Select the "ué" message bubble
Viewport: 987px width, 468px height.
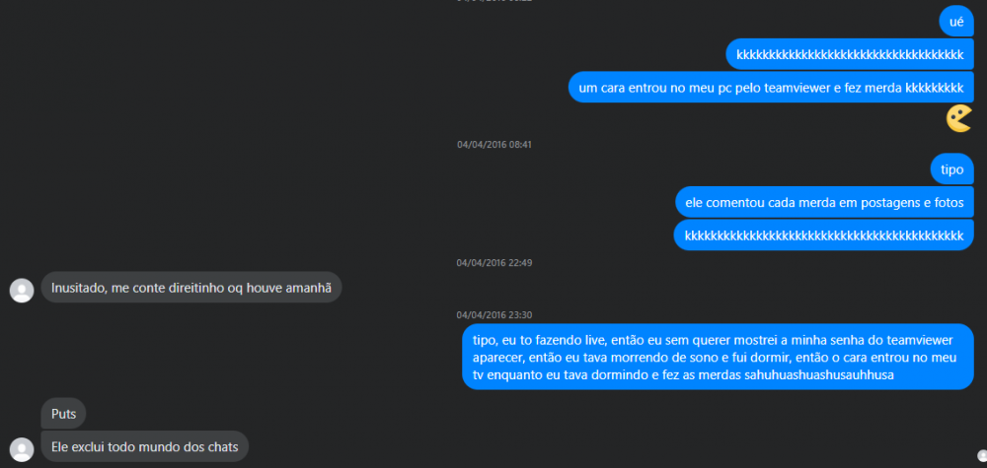tap(956, 22)
